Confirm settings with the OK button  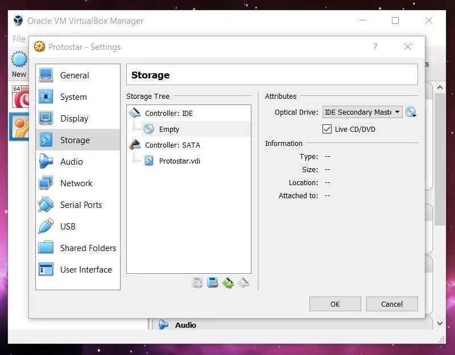coord(335,304)
